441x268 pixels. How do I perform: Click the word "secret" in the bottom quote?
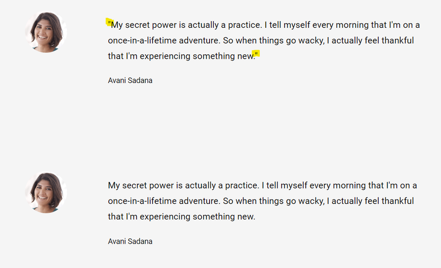[x=134, y=185]
